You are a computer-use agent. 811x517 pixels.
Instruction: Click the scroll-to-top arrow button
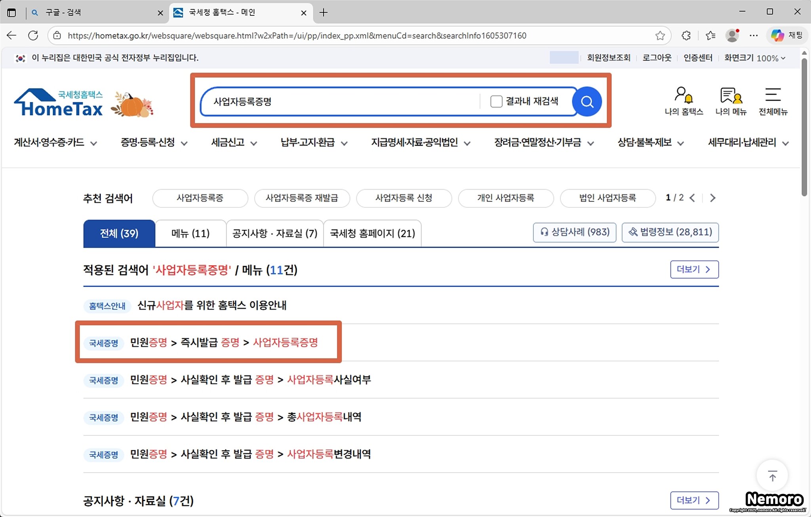click(772, 476)
